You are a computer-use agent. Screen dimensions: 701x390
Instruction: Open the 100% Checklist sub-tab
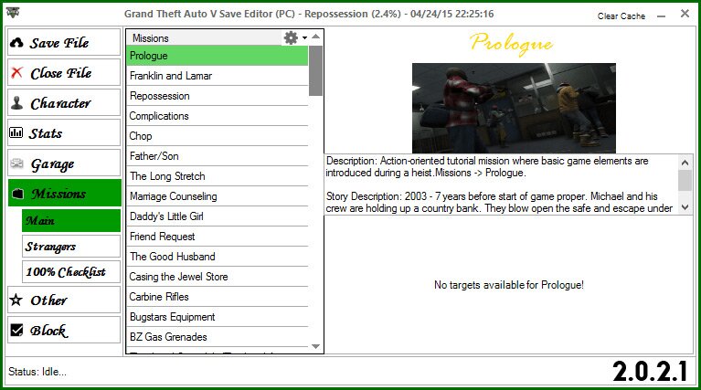[x=70, y=271]
